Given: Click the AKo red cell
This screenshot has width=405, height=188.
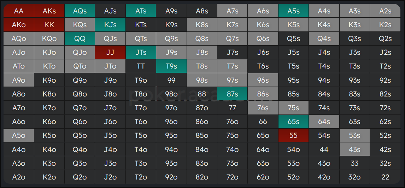Looking at the screenshot, I should (19, 25).
